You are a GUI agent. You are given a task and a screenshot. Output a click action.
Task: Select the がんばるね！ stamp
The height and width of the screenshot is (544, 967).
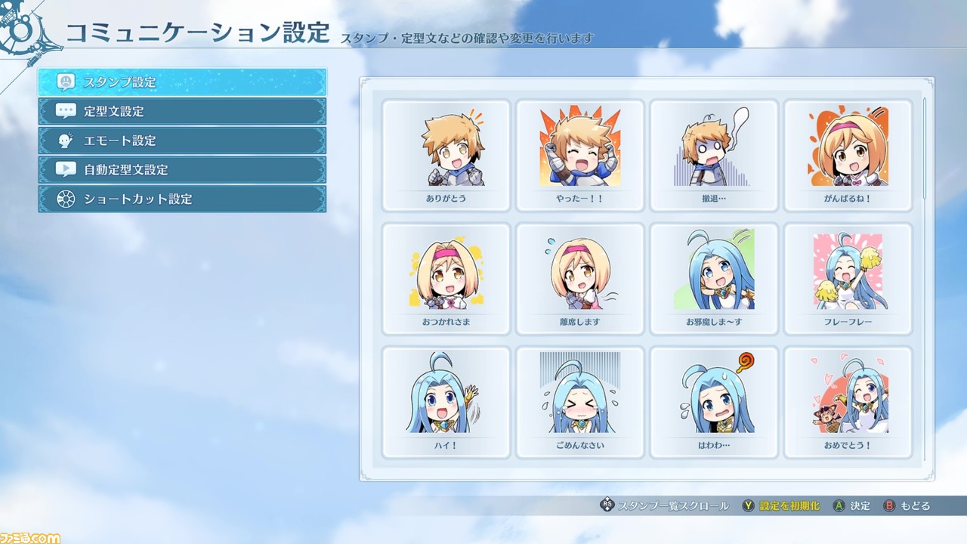[x=848, y=156]
